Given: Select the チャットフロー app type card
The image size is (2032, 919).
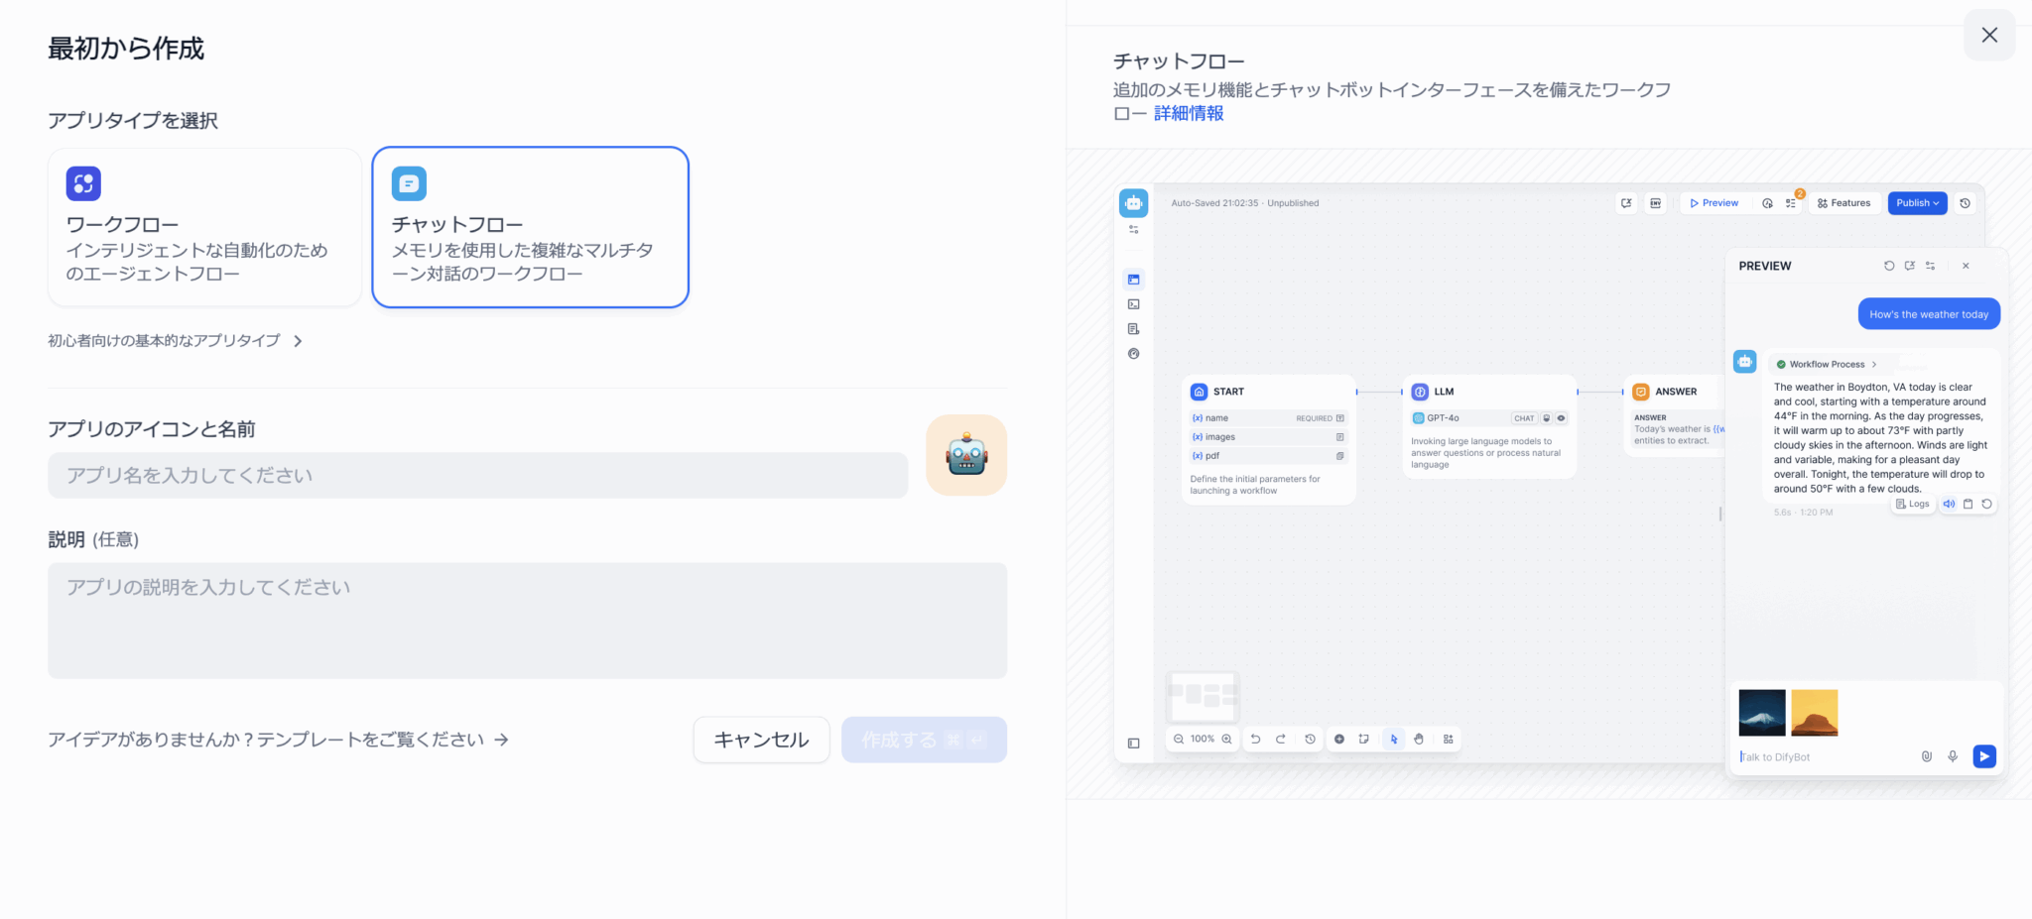Looking at the screenshot, I should coord(530,228).
